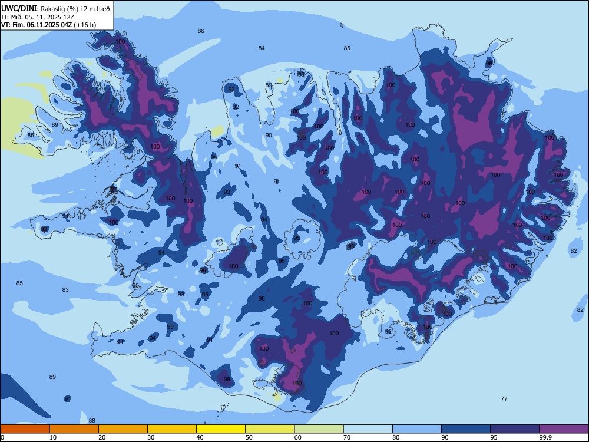Click the '83' value west of Reykjanes

(65, 290)
